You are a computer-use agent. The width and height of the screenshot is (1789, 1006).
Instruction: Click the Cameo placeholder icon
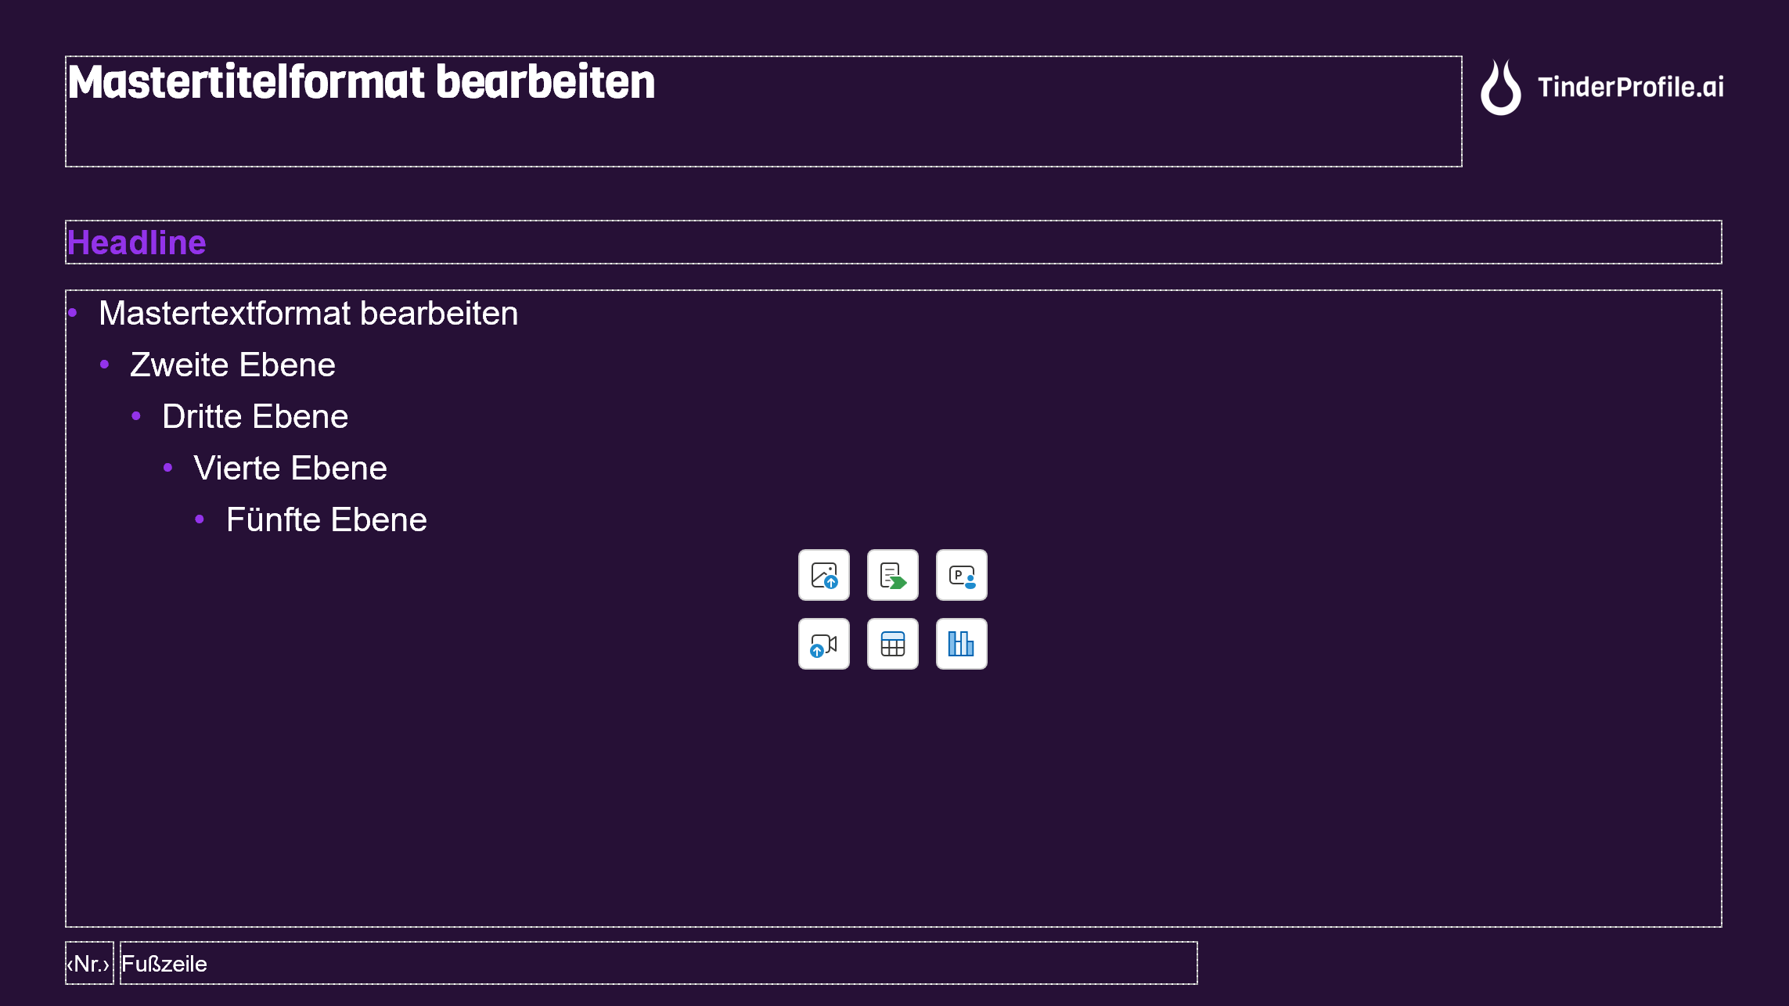click(961, 575)
